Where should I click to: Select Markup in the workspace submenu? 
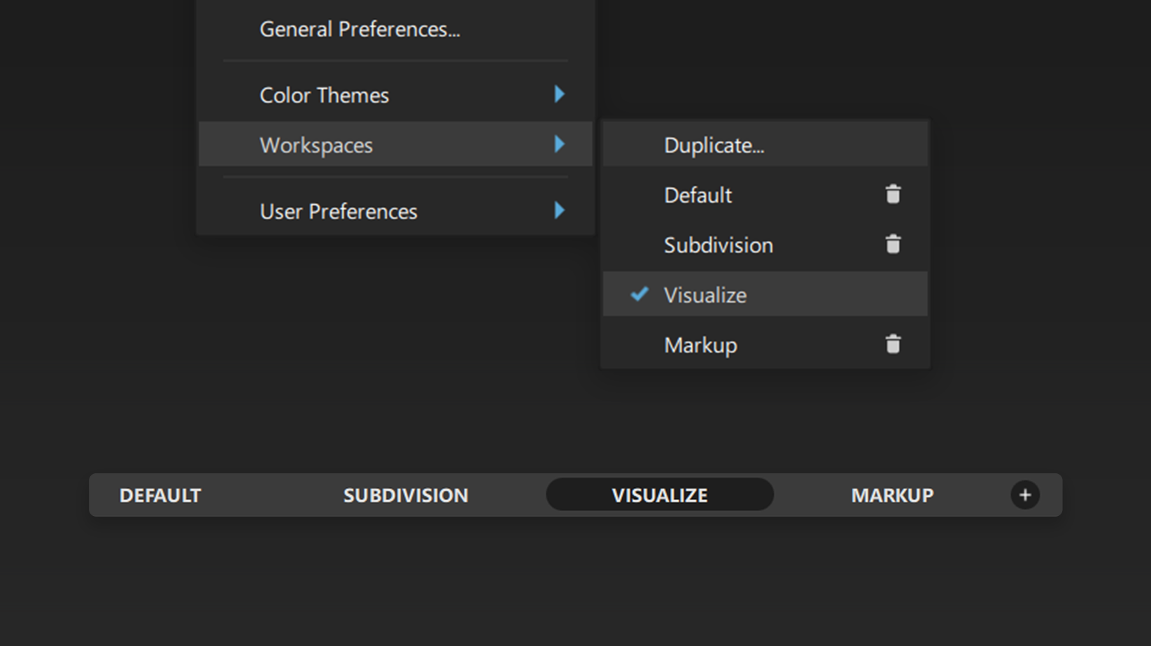click(700, 345)
